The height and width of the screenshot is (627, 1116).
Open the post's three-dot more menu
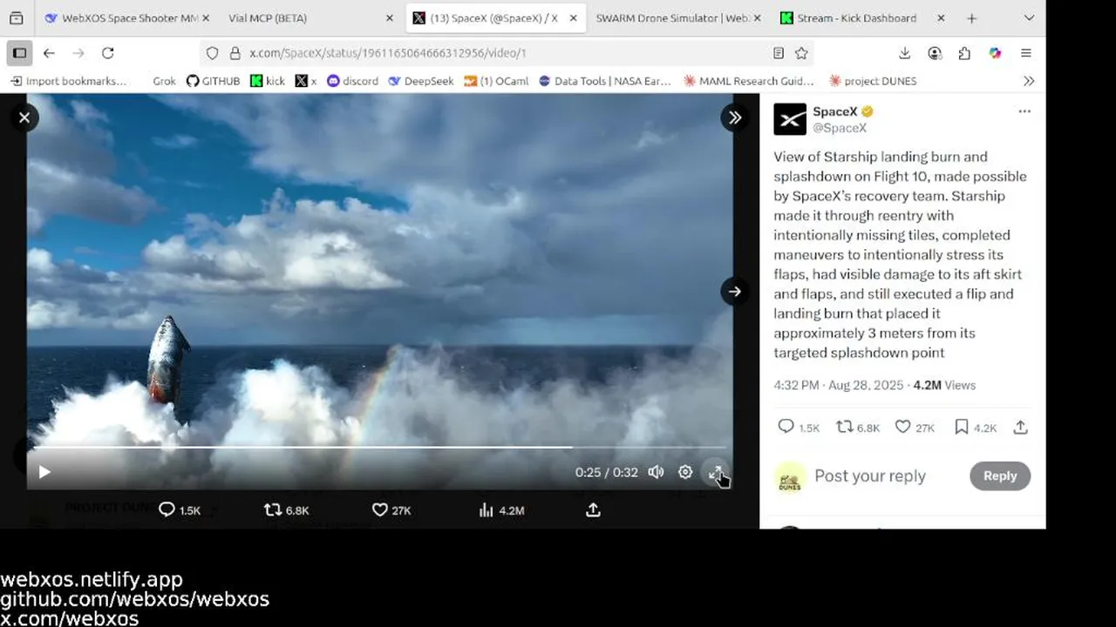tap(1024, 111)
